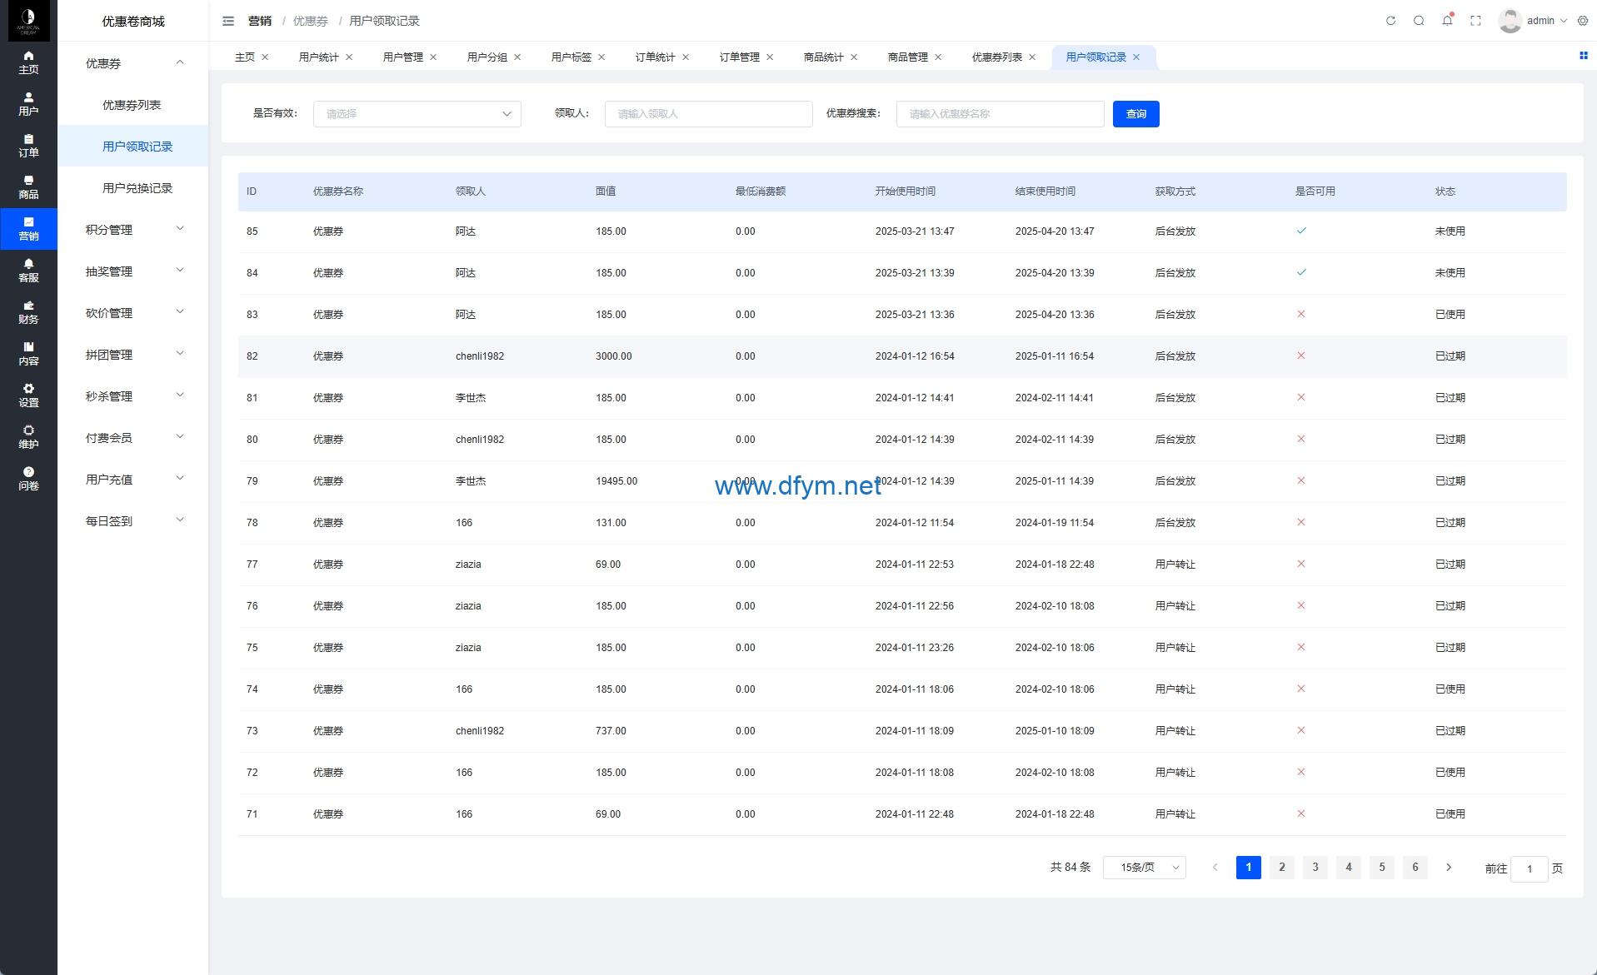Select the 营销 marketing sidebar icon

28,229
